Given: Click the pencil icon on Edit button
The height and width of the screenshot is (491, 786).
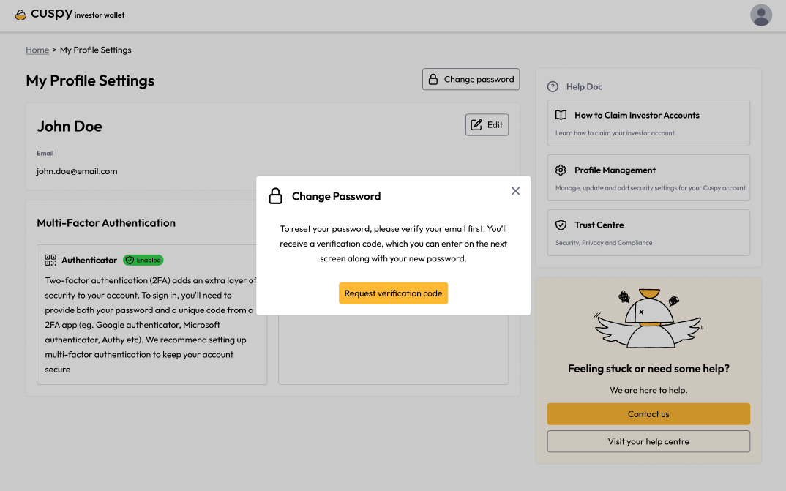Looking at the screenshot, I should click(476, 124).
